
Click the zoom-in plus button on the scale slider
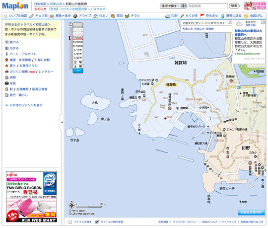tap(78, 25)
